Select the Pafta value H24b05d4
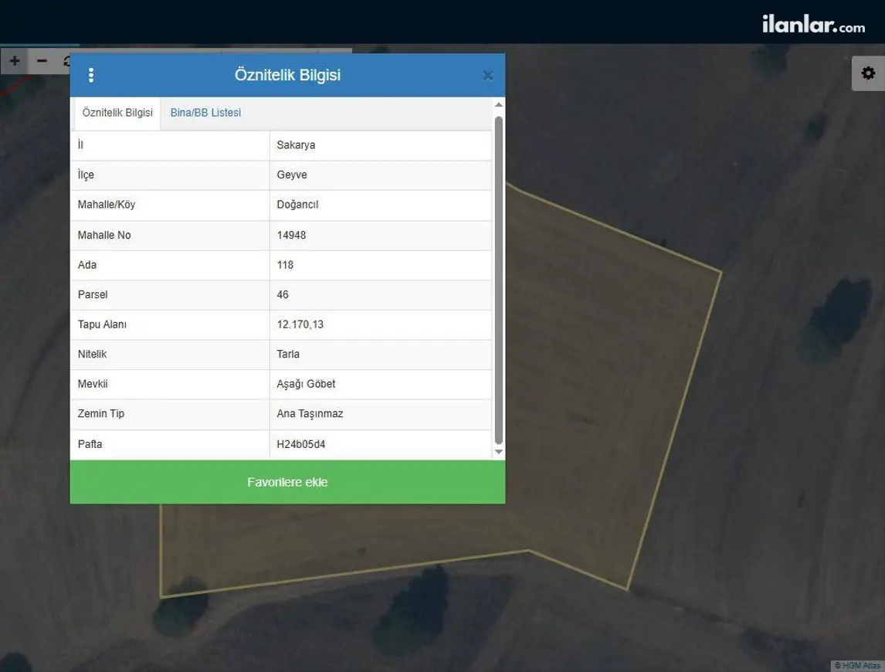 coord(301,444)
